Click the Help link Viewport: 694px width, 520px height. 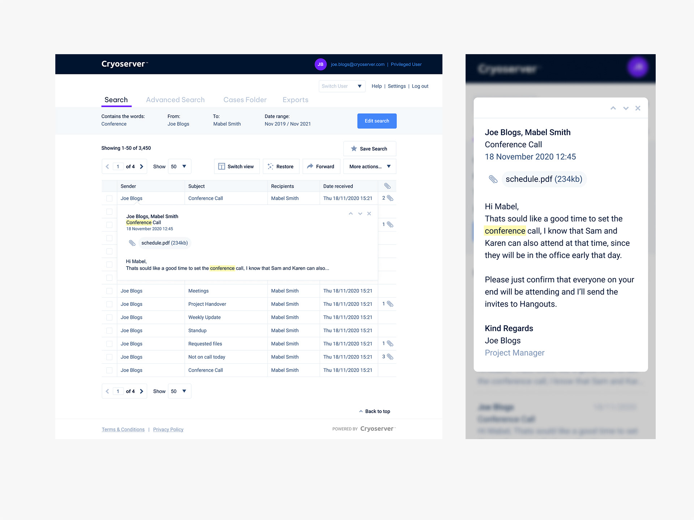click(x=377, y=86)
